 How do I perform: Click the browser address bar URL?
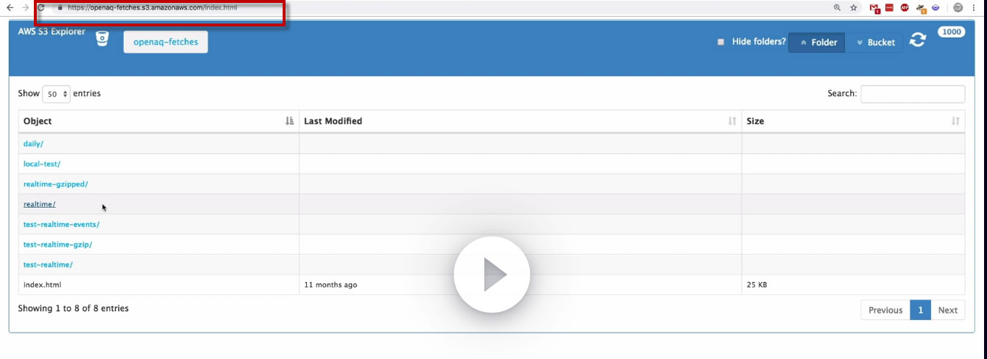(152, 7)
